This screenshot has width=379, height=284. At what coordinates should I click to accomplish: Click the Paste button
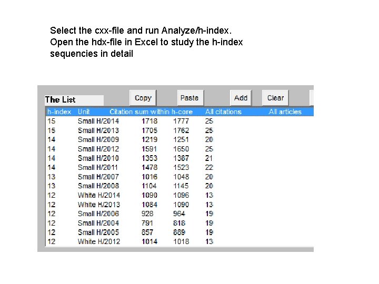click(x=190, y=98)
